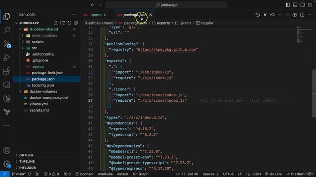Open Run and Debug view
Screen dimensions: 316x177
[x=6, y=58]
